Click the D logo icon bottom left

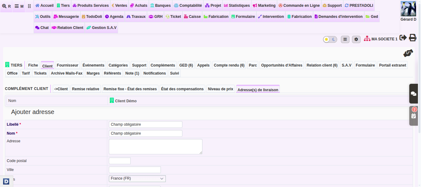coord(6,181)
